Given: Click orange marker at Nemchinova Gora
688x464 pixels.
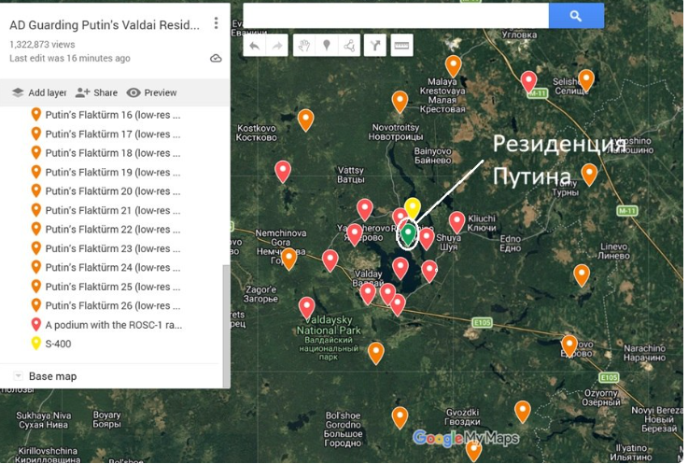Looking at the screenshot, I should pos(288,258).
